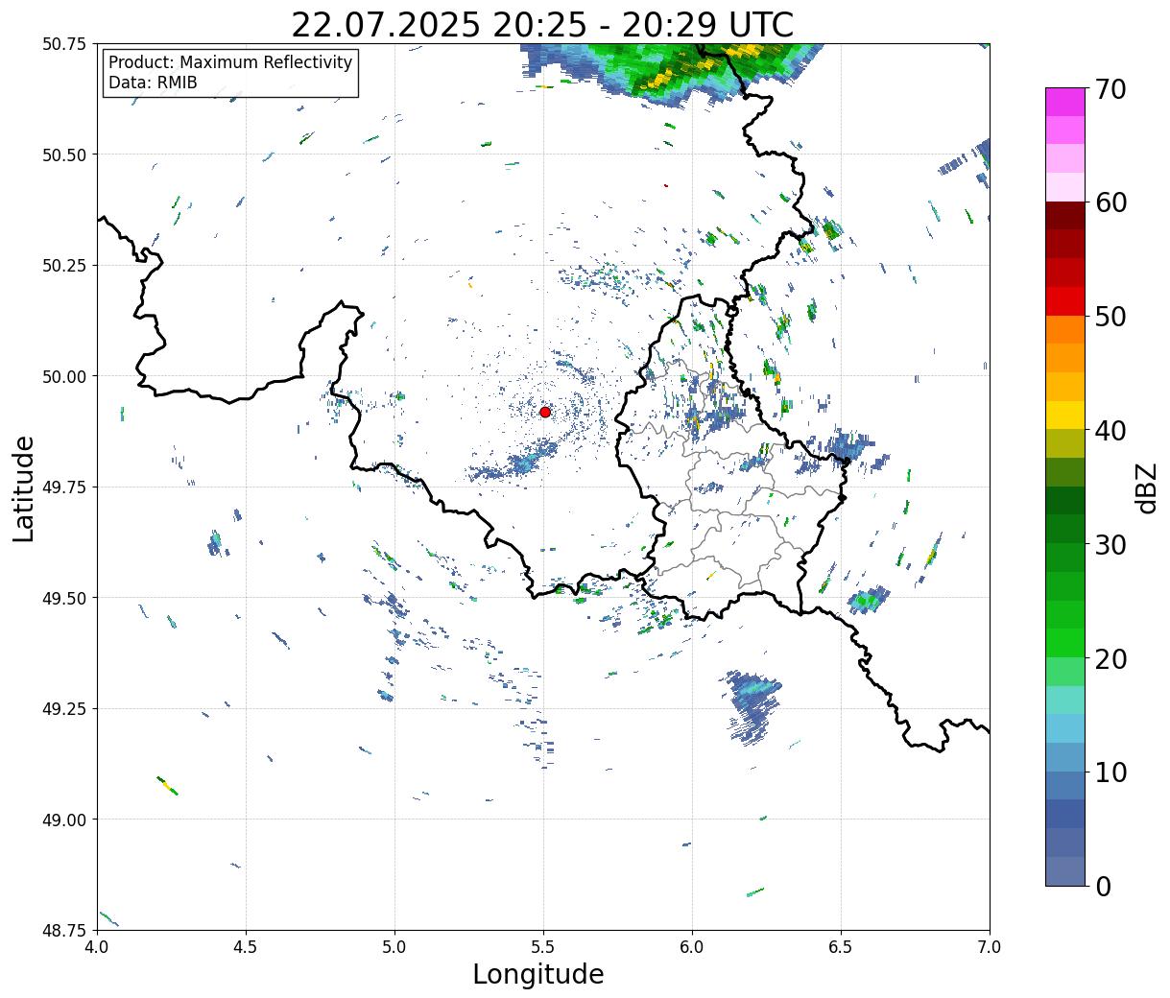Click the longitude tick label 4.5
The height and width of the screenshot is (998, 1170).
[x=246, y=947]
